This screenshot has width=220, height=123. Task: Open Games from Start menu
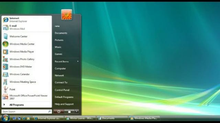pyautogui.click(x=58, y=54)
